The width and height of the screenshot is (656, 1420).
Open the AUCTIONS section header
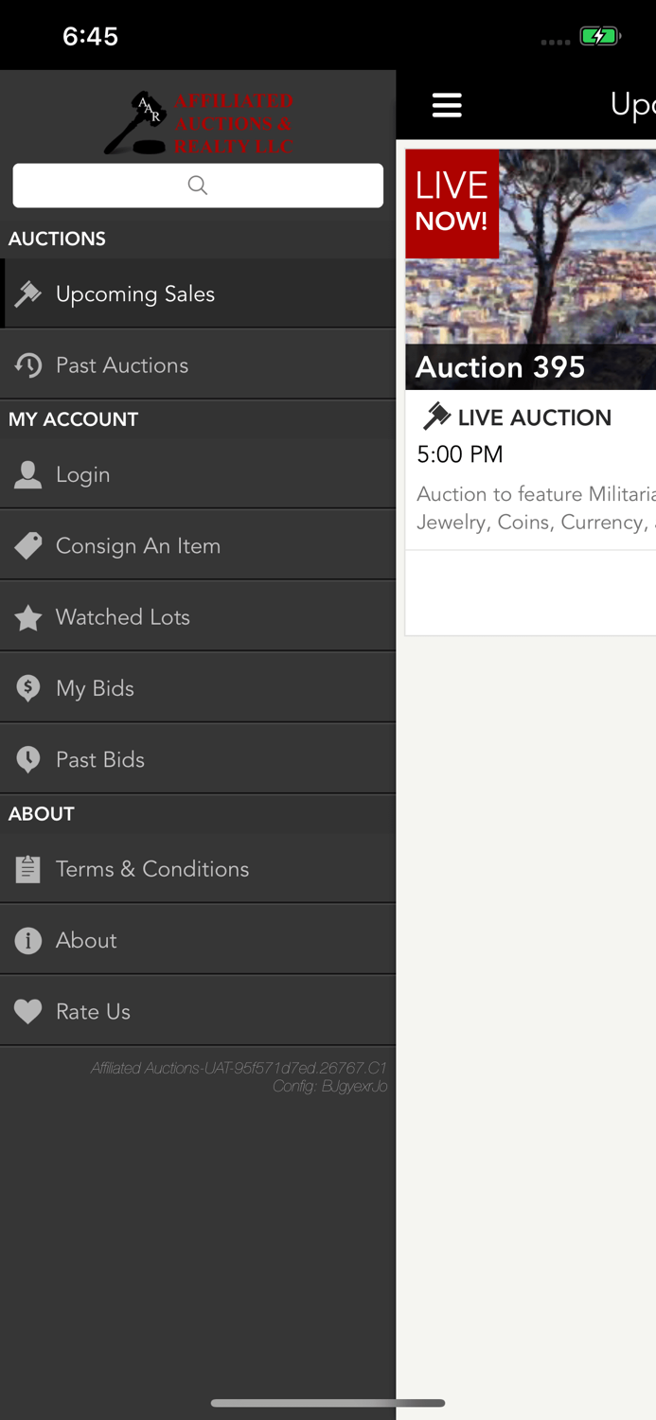57,239
